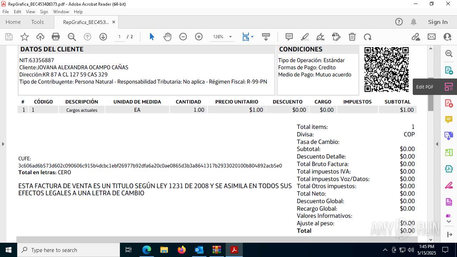Activate the hand pan tool
The width and height of the screenshot is (457, 257).
[x=167, y=37]
